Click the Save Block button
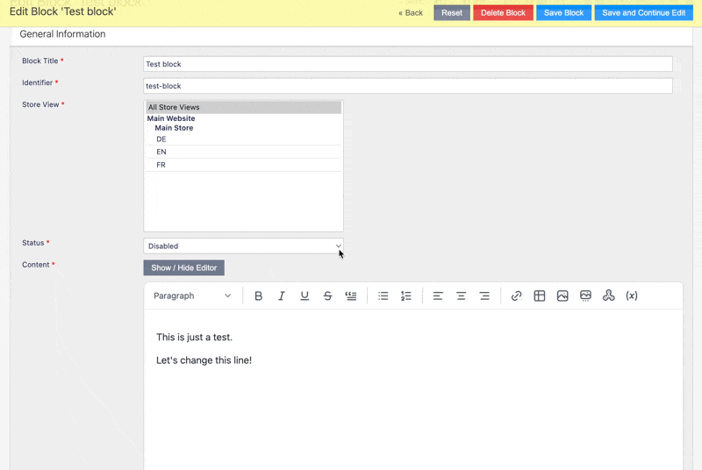This screenshot has width=702, height=470. click(563, 13)
